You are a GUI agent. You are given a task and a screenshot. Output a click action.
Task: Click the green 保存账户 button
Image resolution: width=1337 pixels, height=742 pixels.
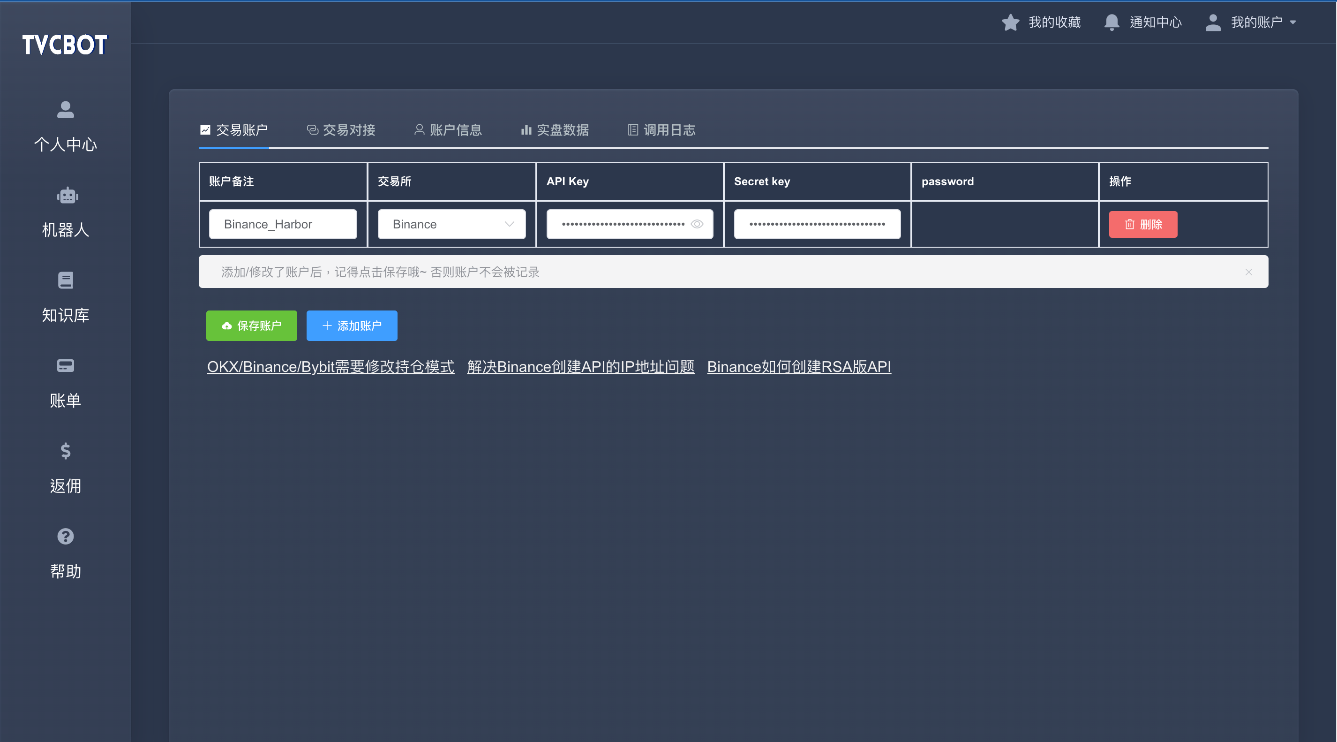click(x=252, y=326)
